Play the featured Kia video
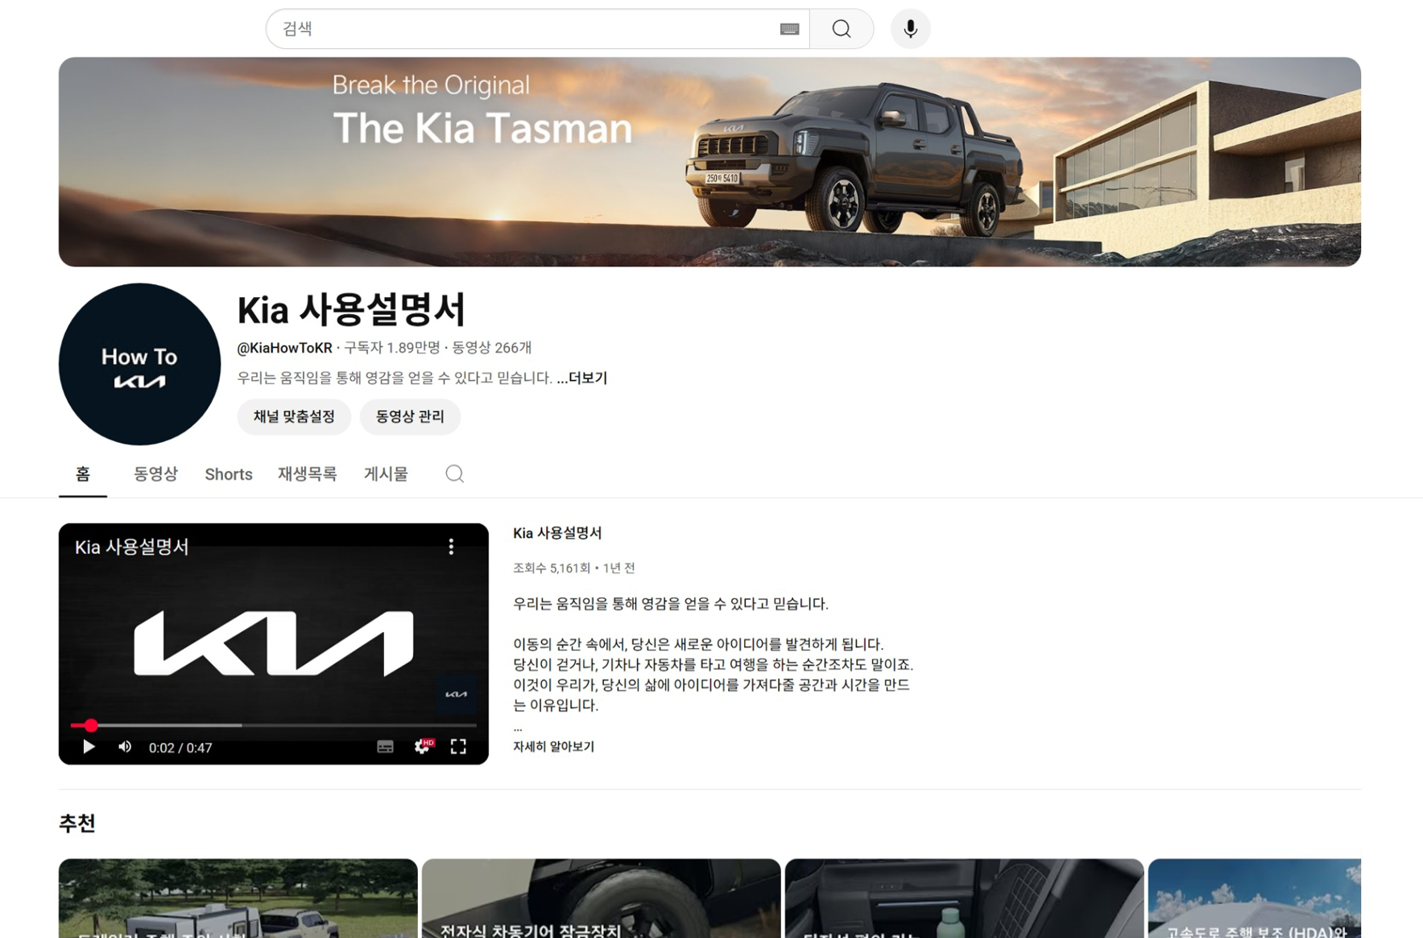The width and height of the screenshot is (1423, 938). tap(89, 747)
